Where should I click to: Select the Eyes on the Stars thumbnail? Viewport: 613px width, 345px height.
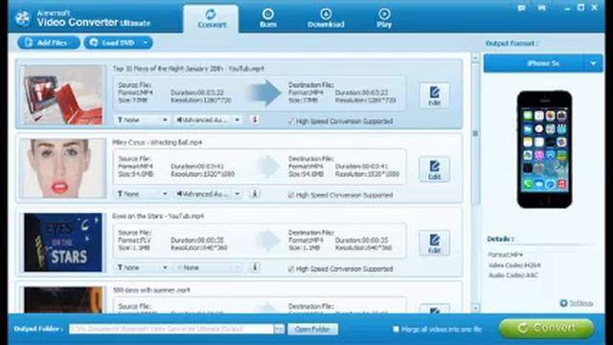point(63,242)
